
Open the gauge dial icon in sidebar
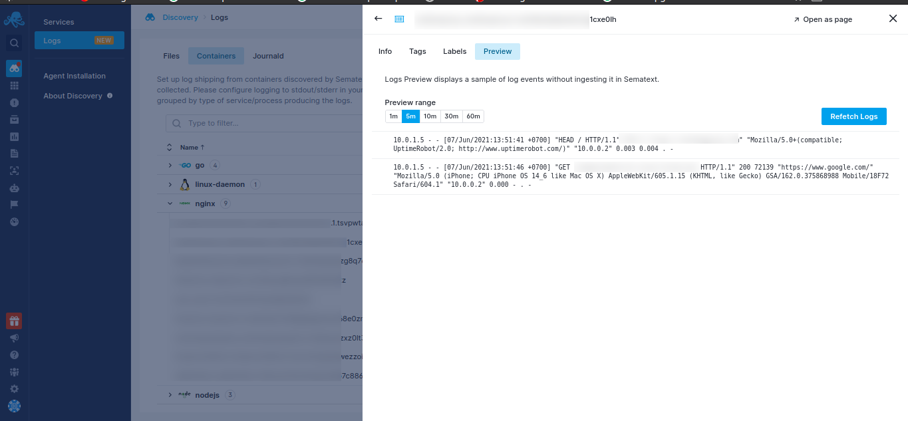[x=14, y=221]
